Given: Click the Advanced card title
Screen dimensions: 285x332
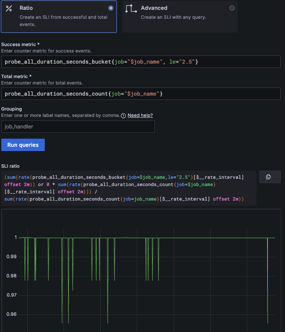Looking at the screenshot, I should (154, 8).
